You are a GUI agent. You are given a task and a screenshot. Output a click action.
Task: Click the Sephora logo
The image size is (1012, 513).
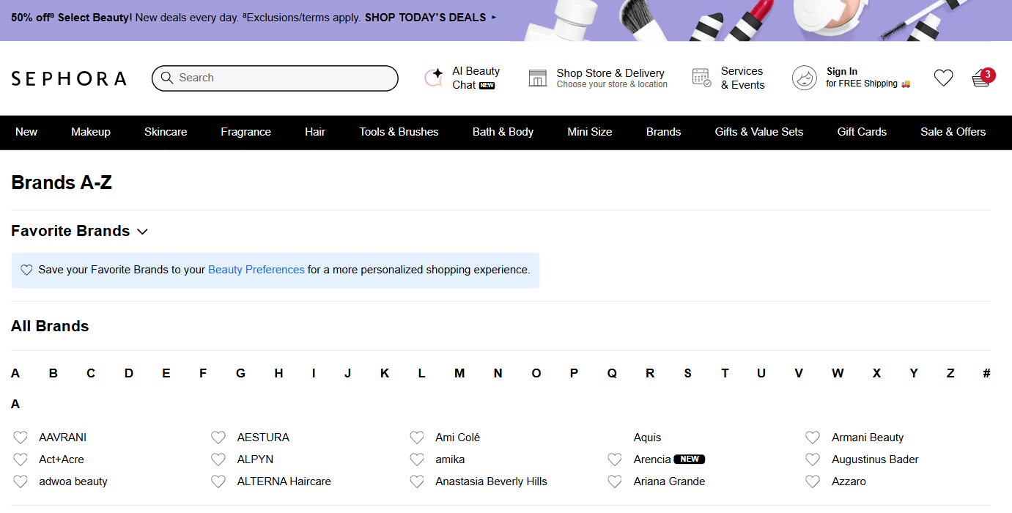(69, 78)
